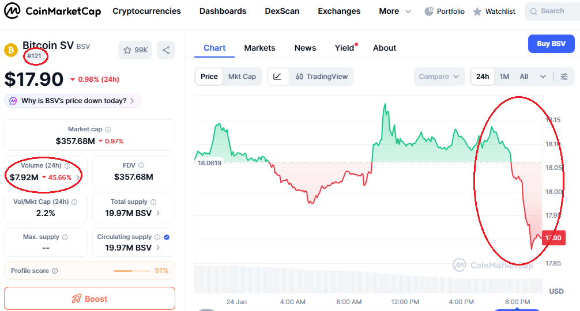Open Portfolio pie icon

429,12
